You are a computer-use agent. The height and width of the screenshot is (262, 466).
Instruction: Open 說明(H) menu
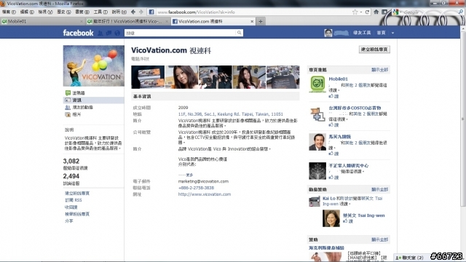119,12
